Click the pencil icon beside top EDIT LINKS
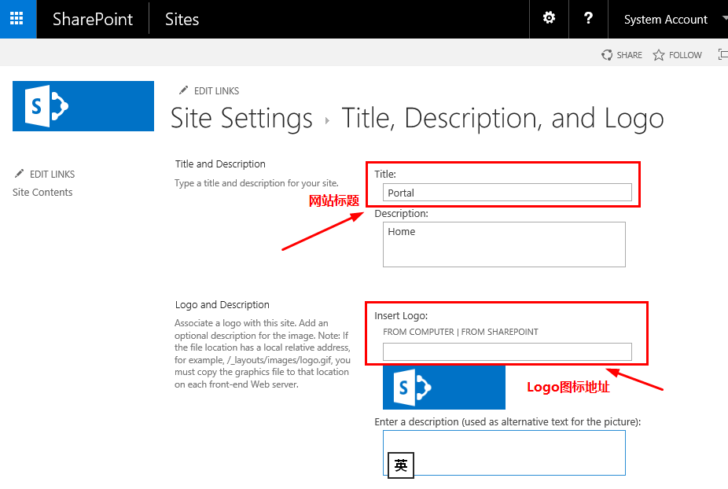The width and height of the screenshot is (728, 489). coord(183,90)
